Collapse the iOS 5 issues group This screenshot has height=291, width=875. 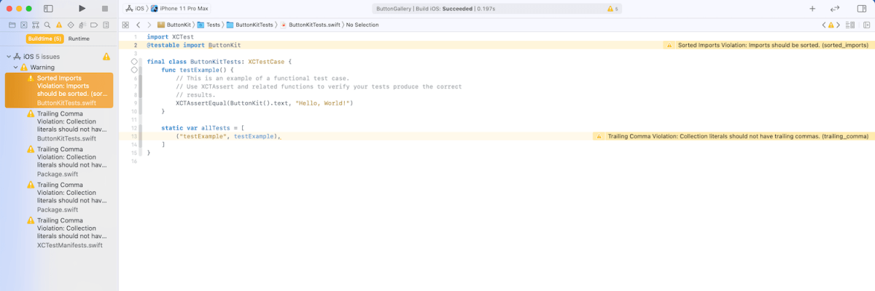[x=9, y=56]
